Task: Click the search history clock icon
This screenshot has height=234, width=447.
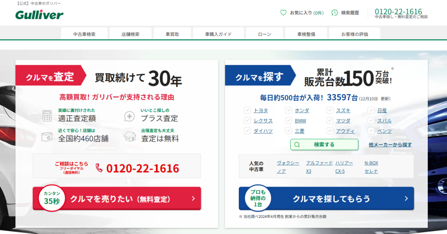Action: click(334, 13)
